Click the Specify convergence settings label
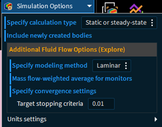The width and height of the screenshot is (162, 127). (54, 91)
